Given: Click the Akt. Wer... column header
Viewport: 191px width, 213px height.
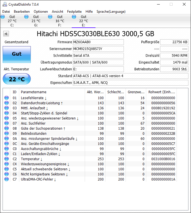Looking at the screenshot, I should click(95, 92).
